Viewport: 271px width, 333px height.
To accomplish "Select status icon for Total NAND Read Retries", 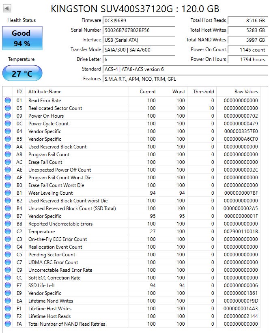I will [8, 324].
